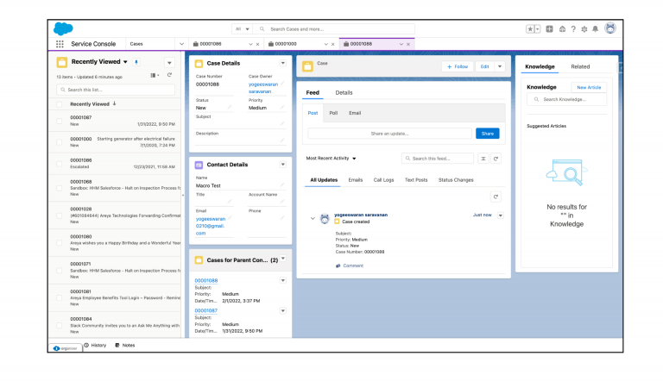The image size is (663, 381).
Task: Refresh the case feed next to search
Action: (496, 159)
